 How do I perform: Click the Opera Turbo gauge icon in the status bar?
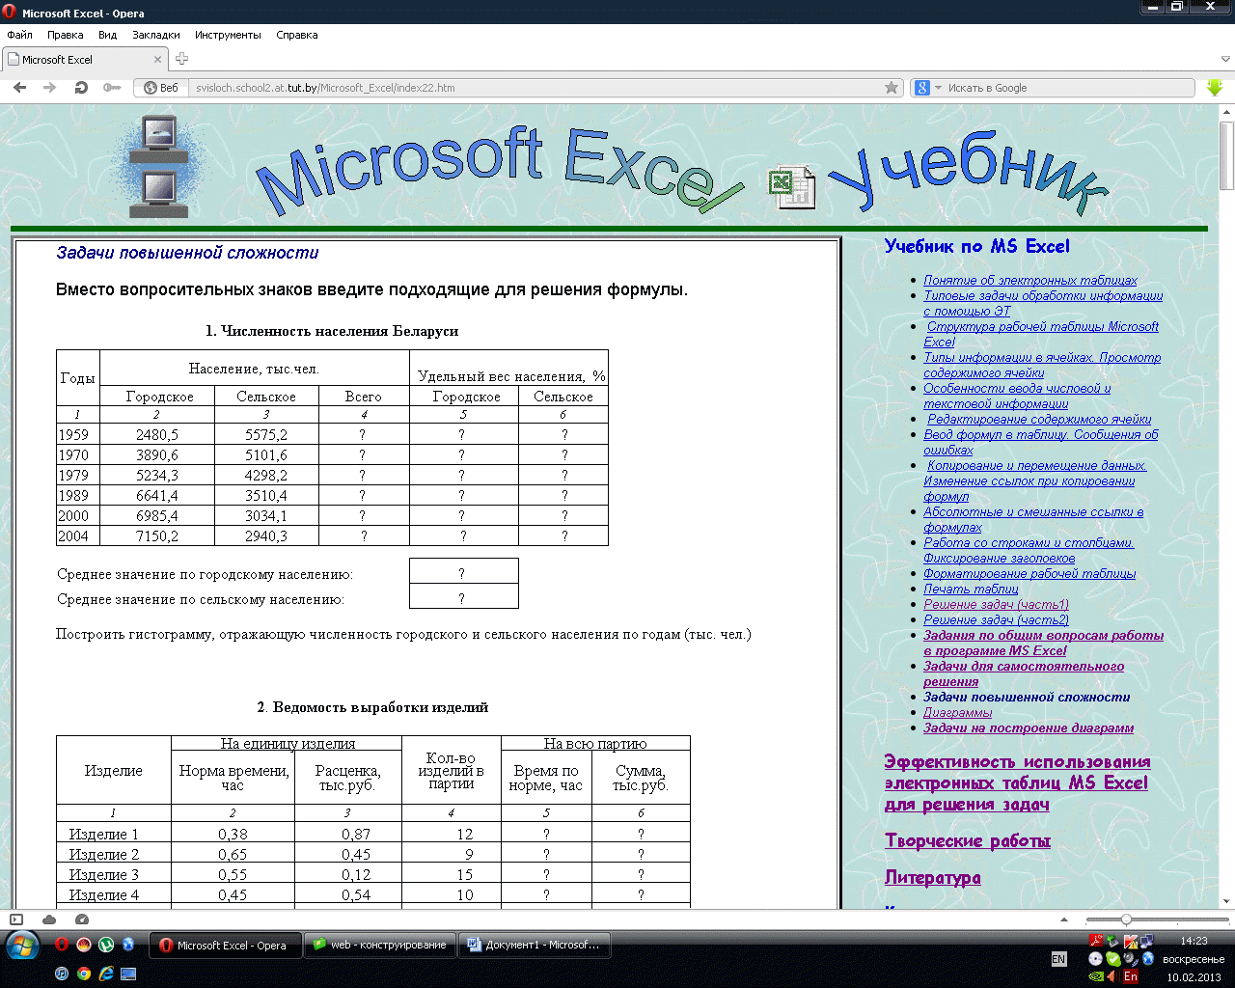click(x=82, y=919)
